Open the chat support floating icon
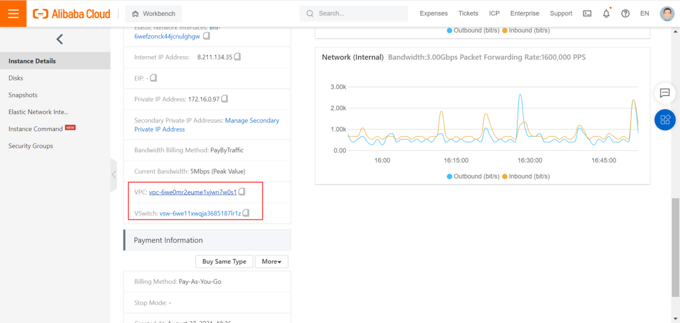 [665, 93]
